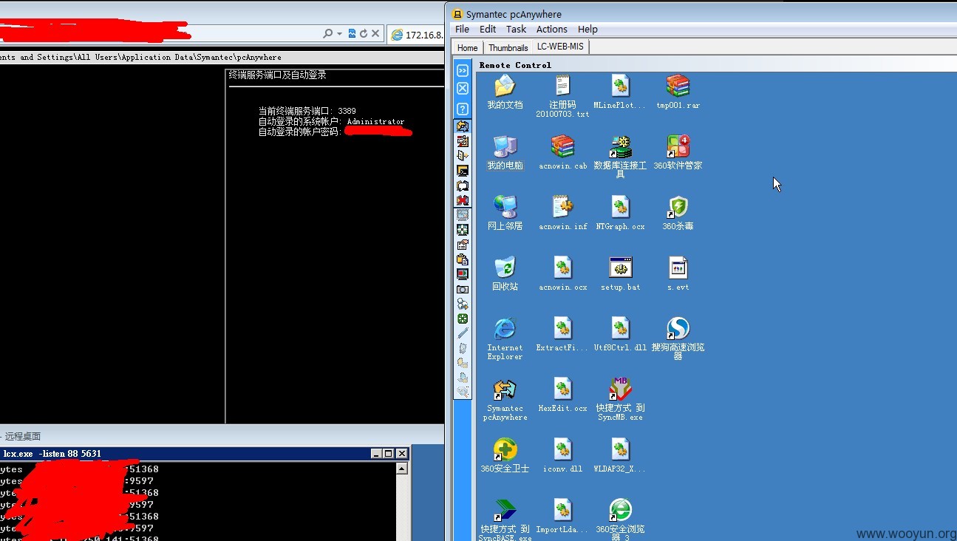
Task: Open pcAnywhere help question-mark icon
Action: pyautogui.click(x=463, y=109)
